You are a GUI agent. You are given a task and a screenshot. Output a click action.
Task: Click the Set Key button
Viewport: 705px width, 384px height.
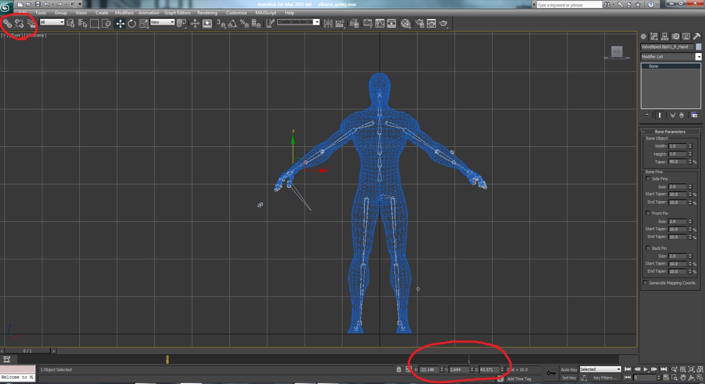point(568,378)
